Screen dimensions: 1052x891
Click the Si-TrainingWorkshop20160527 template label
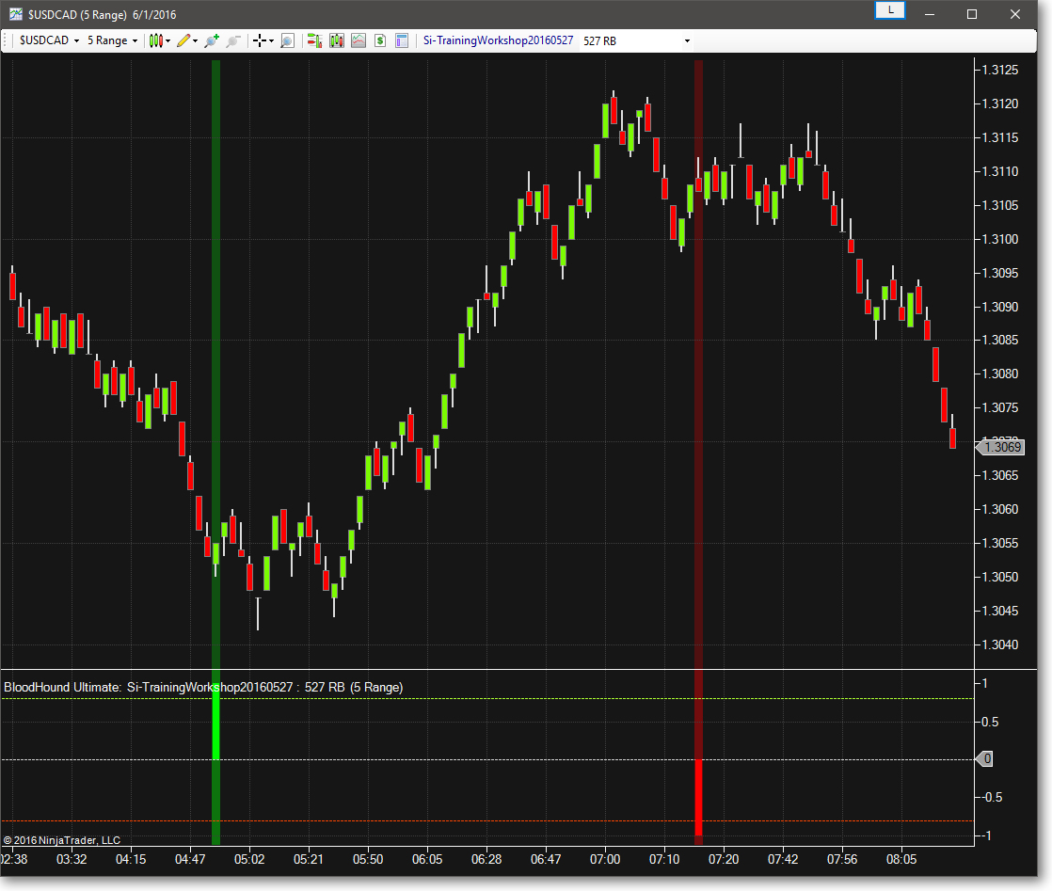498,40
